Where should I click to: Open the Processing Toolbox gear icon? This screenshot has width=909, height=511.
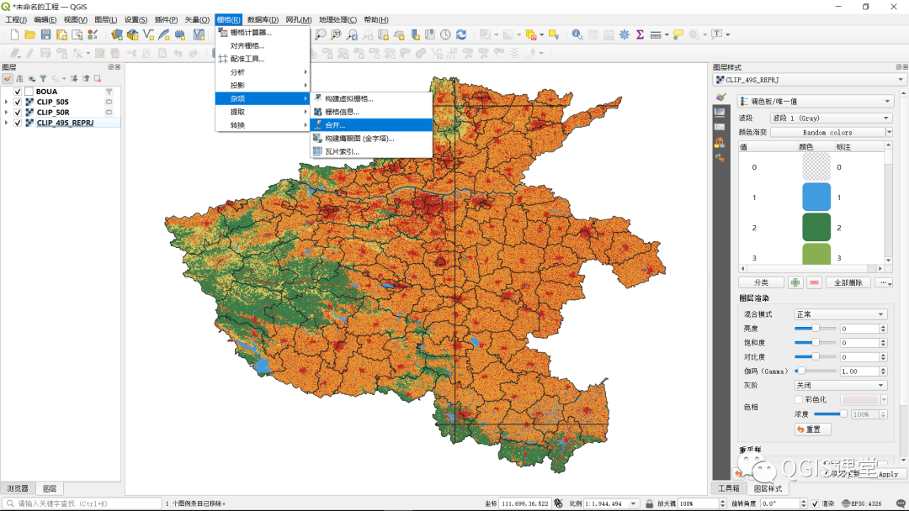[625, 34]
